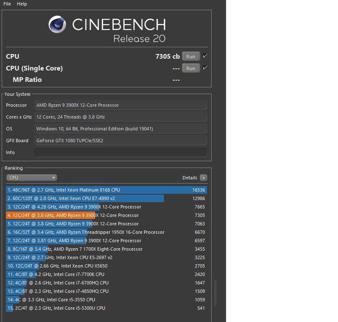Click the Details arrow button
The height and width of the screenshot is (322, 338).
[x=204, y=178]
